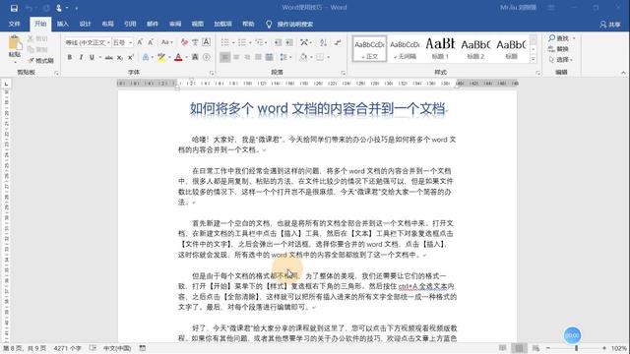Screen dimensions: 630x354
Task: Switch to the Design tab
Action: click(x=86, y=24)
